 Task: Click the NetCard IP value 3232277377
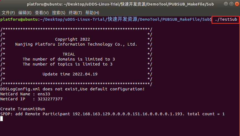click(50, 99)
